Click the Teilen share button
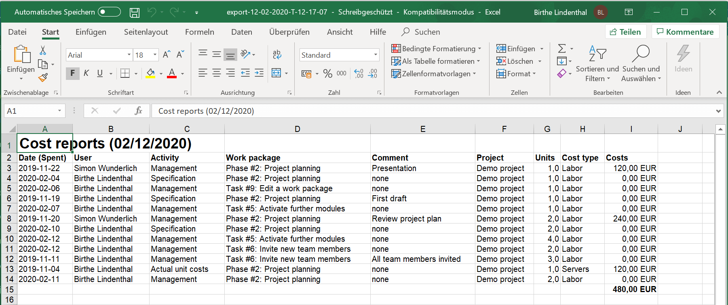 coord(625,32)
